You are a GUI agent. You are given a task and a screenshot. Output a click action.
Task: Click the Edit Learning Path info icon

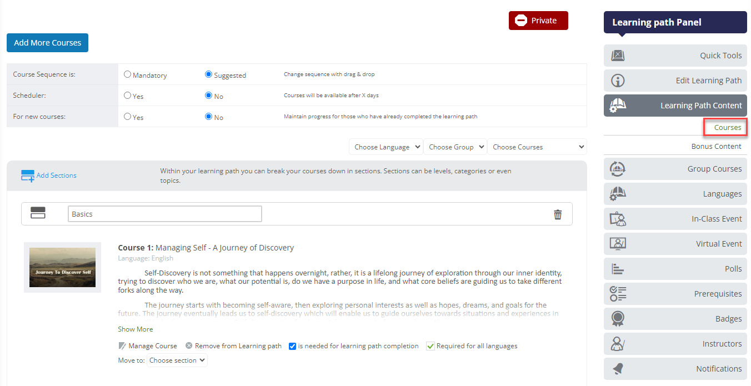(618, 80)
